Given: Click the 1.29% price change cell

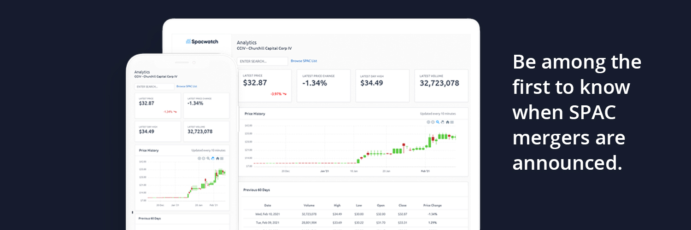Looking at the screenshot, I should click(x=433, y=222).
